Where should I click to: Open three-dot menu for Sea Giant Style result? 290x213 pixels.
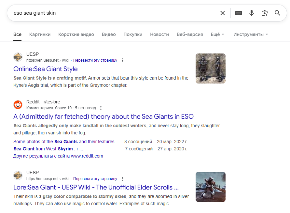point(123,60)
